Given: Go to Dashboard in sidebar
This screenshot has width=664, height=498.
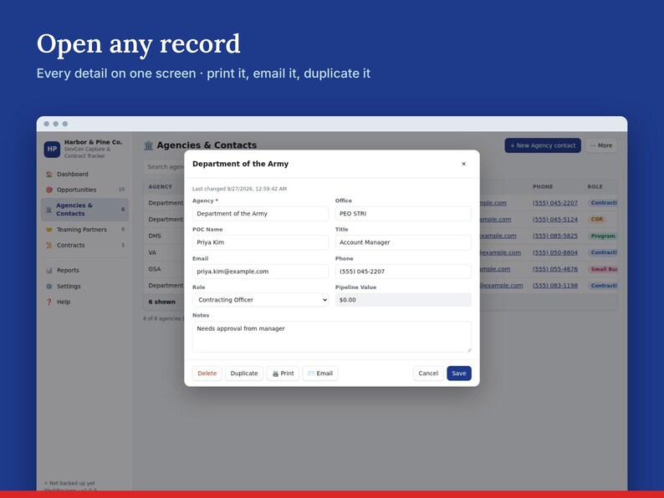Looking at the screenshot, I should coord(84,174).
